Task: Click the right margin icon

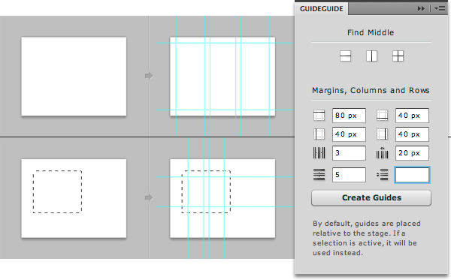Action: (383, 134)
